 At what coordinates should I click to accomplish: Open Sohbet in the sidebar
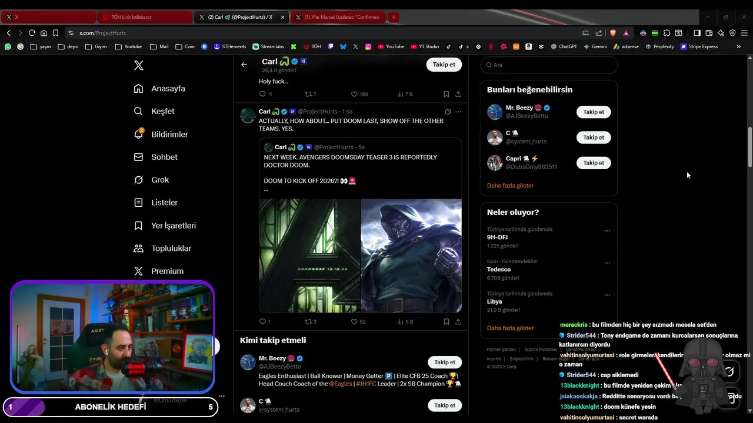pyautogui.click(x=155, y=157)
